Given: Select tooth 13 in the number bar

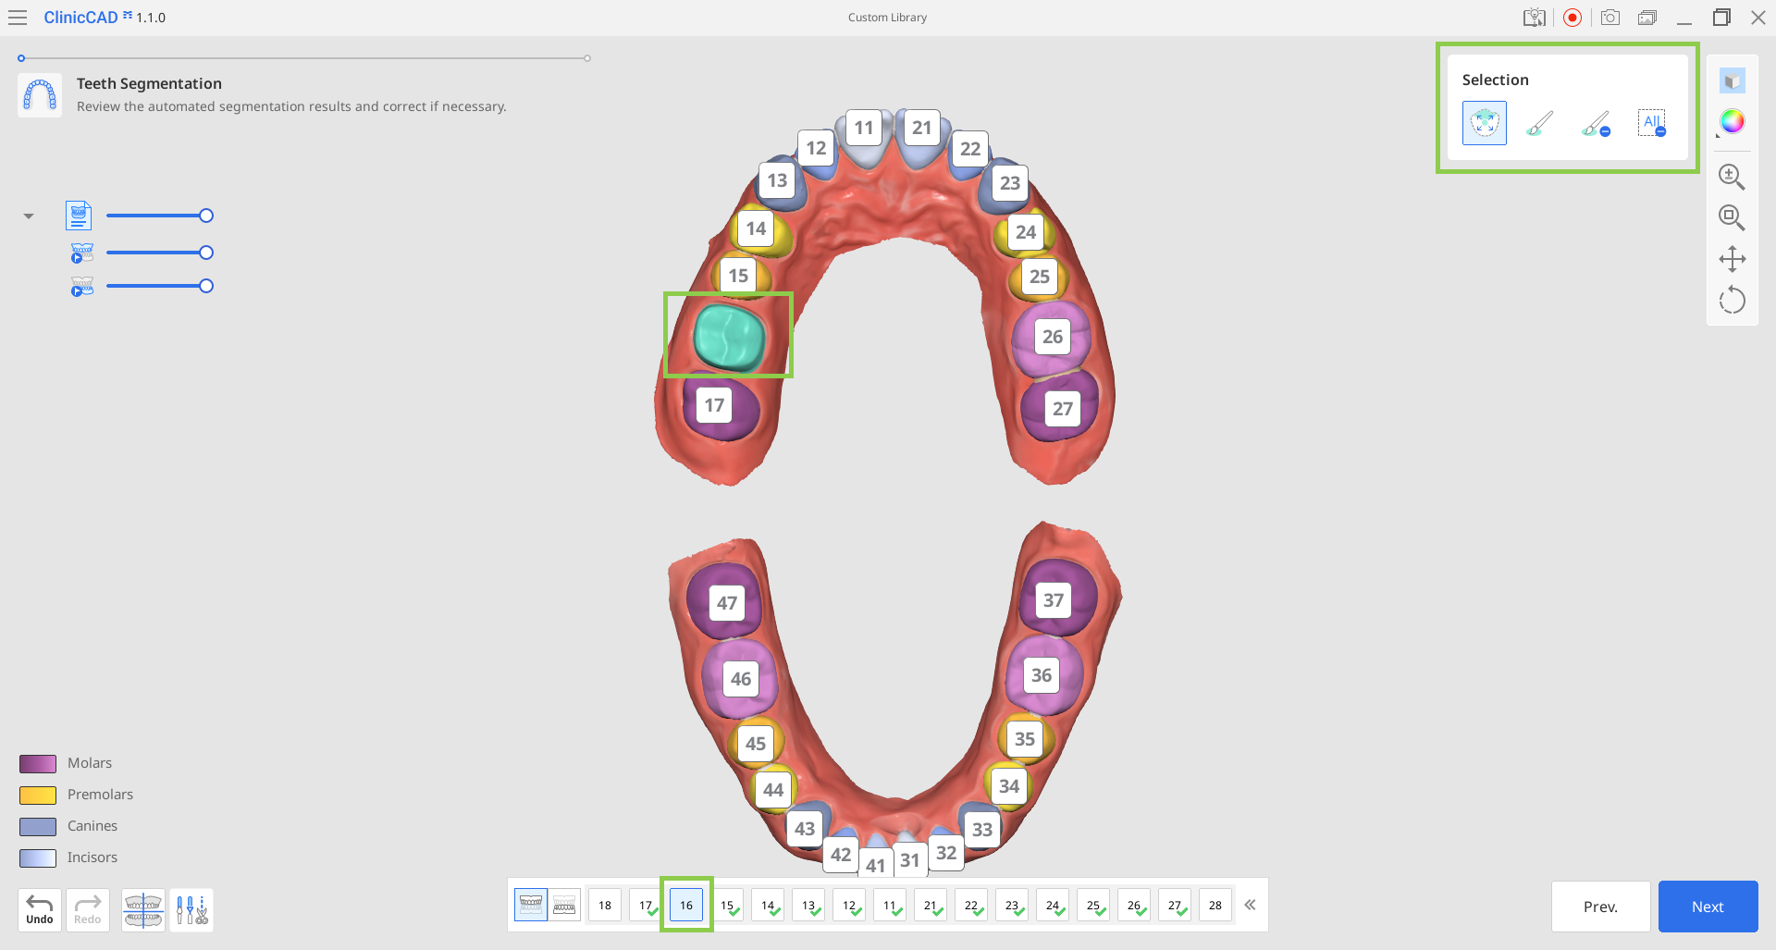Looking at the screenshot, I should tap(808, 905).
